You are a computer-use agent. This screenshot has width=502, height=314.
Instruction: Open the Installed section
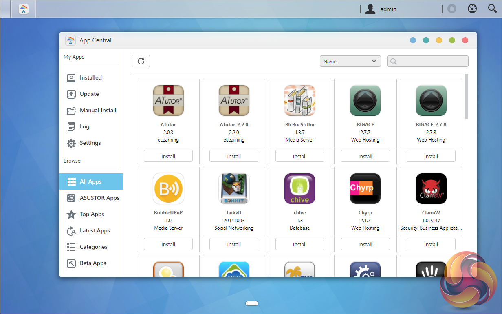[91, 77]
